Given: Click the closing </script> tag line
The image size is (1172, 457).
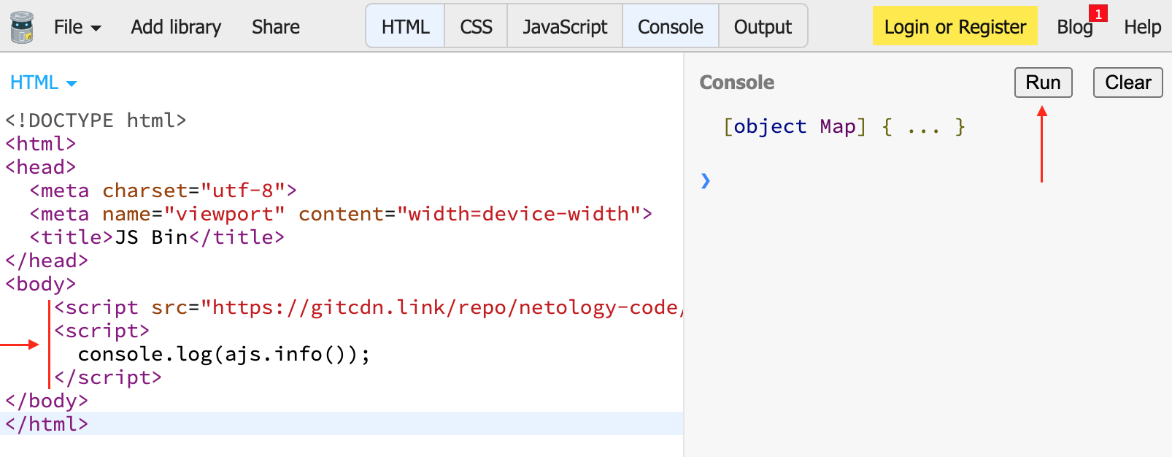Looking at the screenshot, I should [108, 377].
